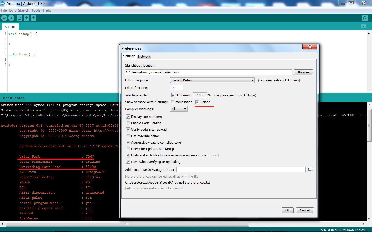This screenshot has width=372, height=232.
Task: Switch to the Network tab in Preferences
Action: pos(144,56)
